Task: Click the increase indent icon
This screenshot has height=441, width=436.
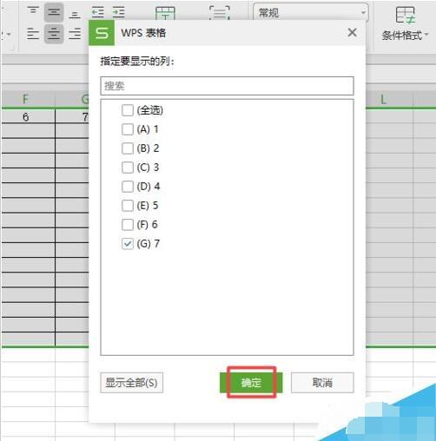Action: (119, 12)
